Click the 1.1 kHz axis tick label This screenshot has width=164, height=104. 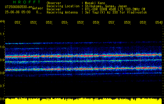click(2, 34)
